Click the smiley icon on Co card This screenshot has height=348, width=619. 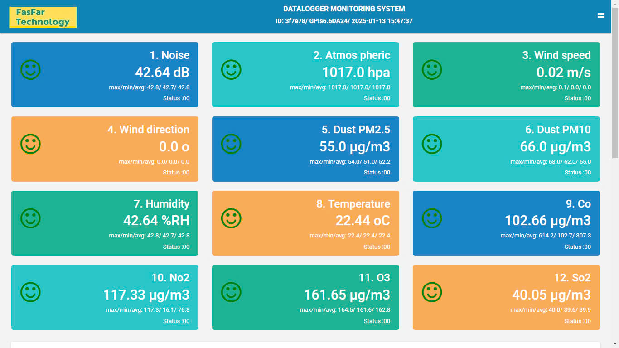[432, 218]
